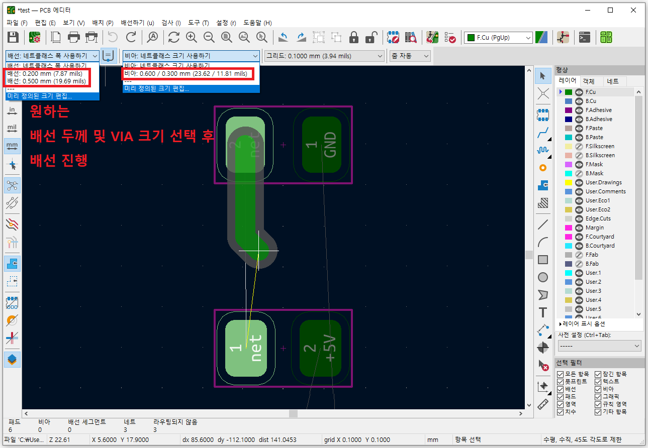The width and height of the screenshot is (648, 448).
Task: Open the via size dropdown
Action: [x=191, y=56]
